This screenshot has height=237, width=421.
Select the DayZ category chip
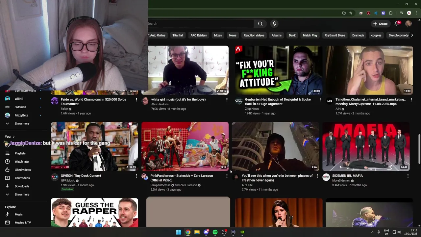292,35
